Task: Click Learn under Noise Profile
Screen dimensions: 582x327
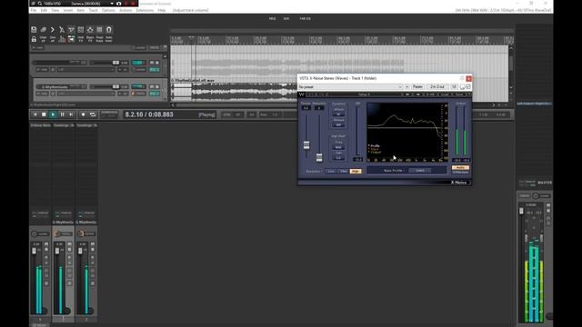Action: tap(420, 171)
